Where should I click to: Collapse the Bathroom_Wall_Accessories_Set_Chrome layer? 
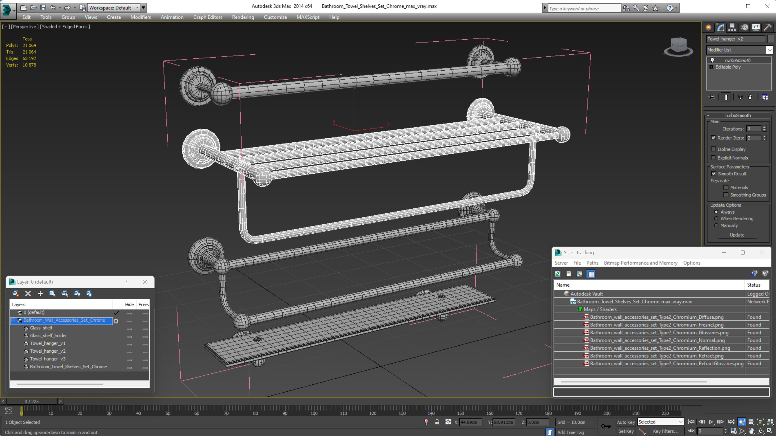[x=14, y=321]
